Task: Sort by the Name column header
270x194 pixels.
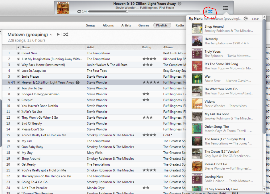Action: pyautogui.click(x=53, y=47)
